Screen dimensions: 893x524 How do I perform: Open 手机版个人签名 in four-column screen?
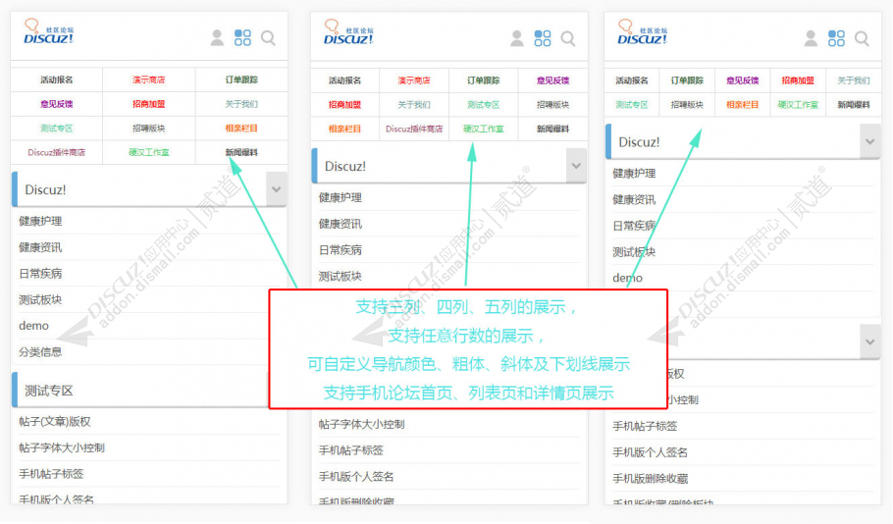tap(356, 477)
